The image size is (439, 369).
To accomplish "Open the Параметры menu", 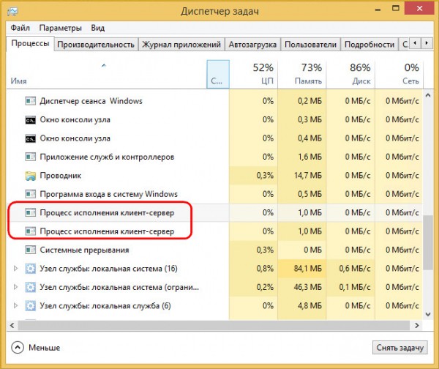I will 61,28.
